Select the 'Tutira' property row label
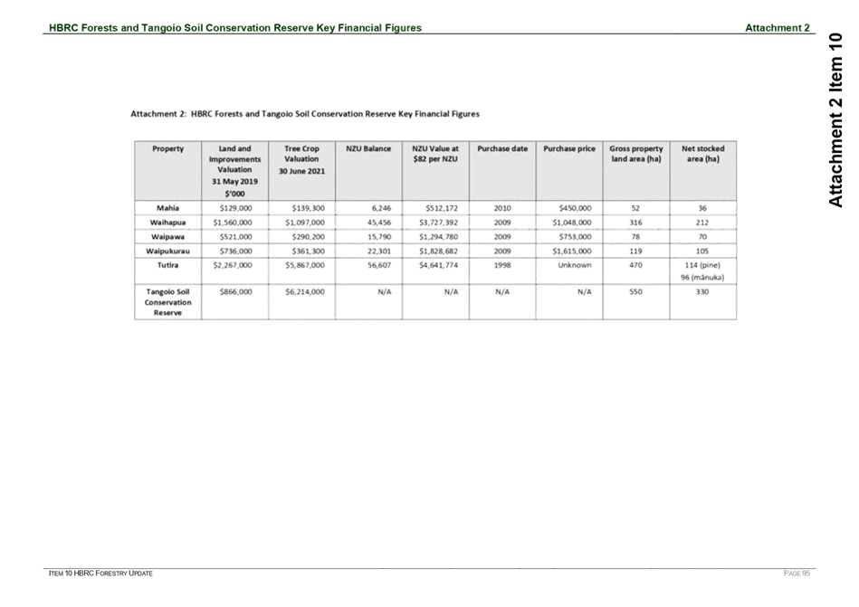859x607 pixels. [167, 265]
